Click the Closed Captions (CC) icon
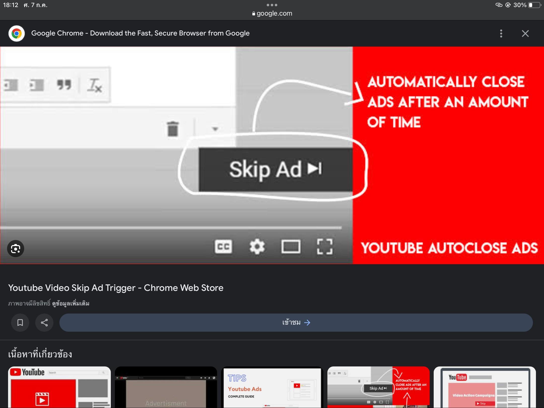 (x=224, y=247)
